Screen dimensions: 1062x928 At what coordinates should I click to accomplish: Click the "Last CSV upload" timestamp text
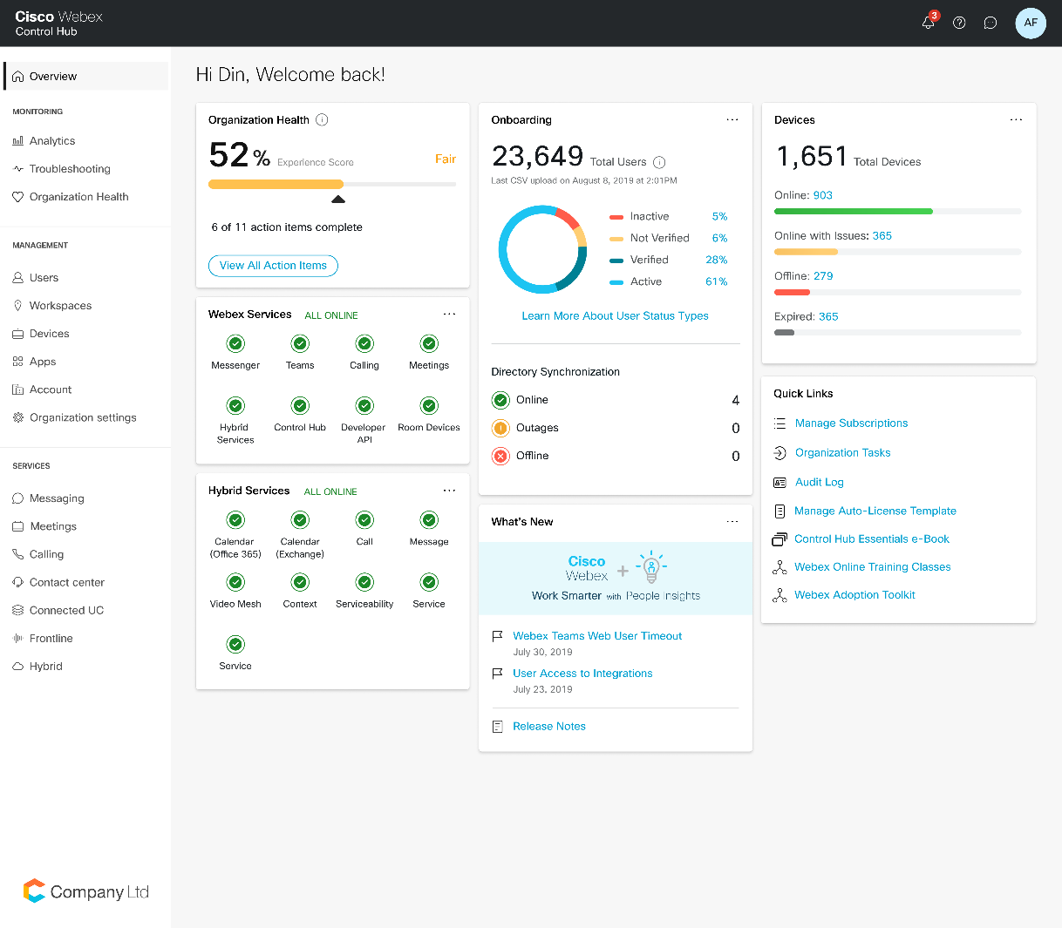(x=584, y=180)
